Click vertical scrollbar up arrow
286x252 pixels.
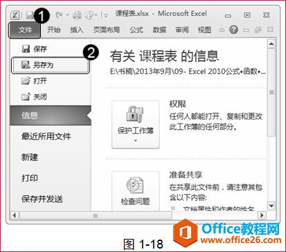pos(271,44)
